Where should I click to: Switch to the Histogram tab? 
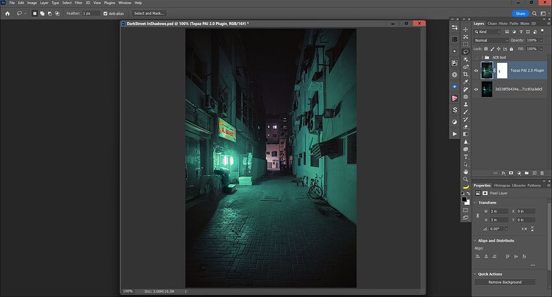click(x=502, y=185)
